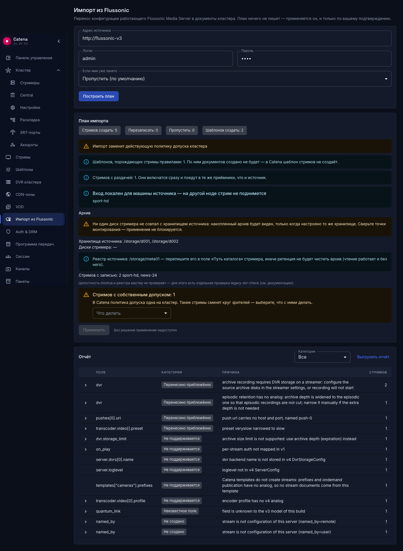
Task: Click the Auth & DRM shield icon
Action: coord(8,232)
